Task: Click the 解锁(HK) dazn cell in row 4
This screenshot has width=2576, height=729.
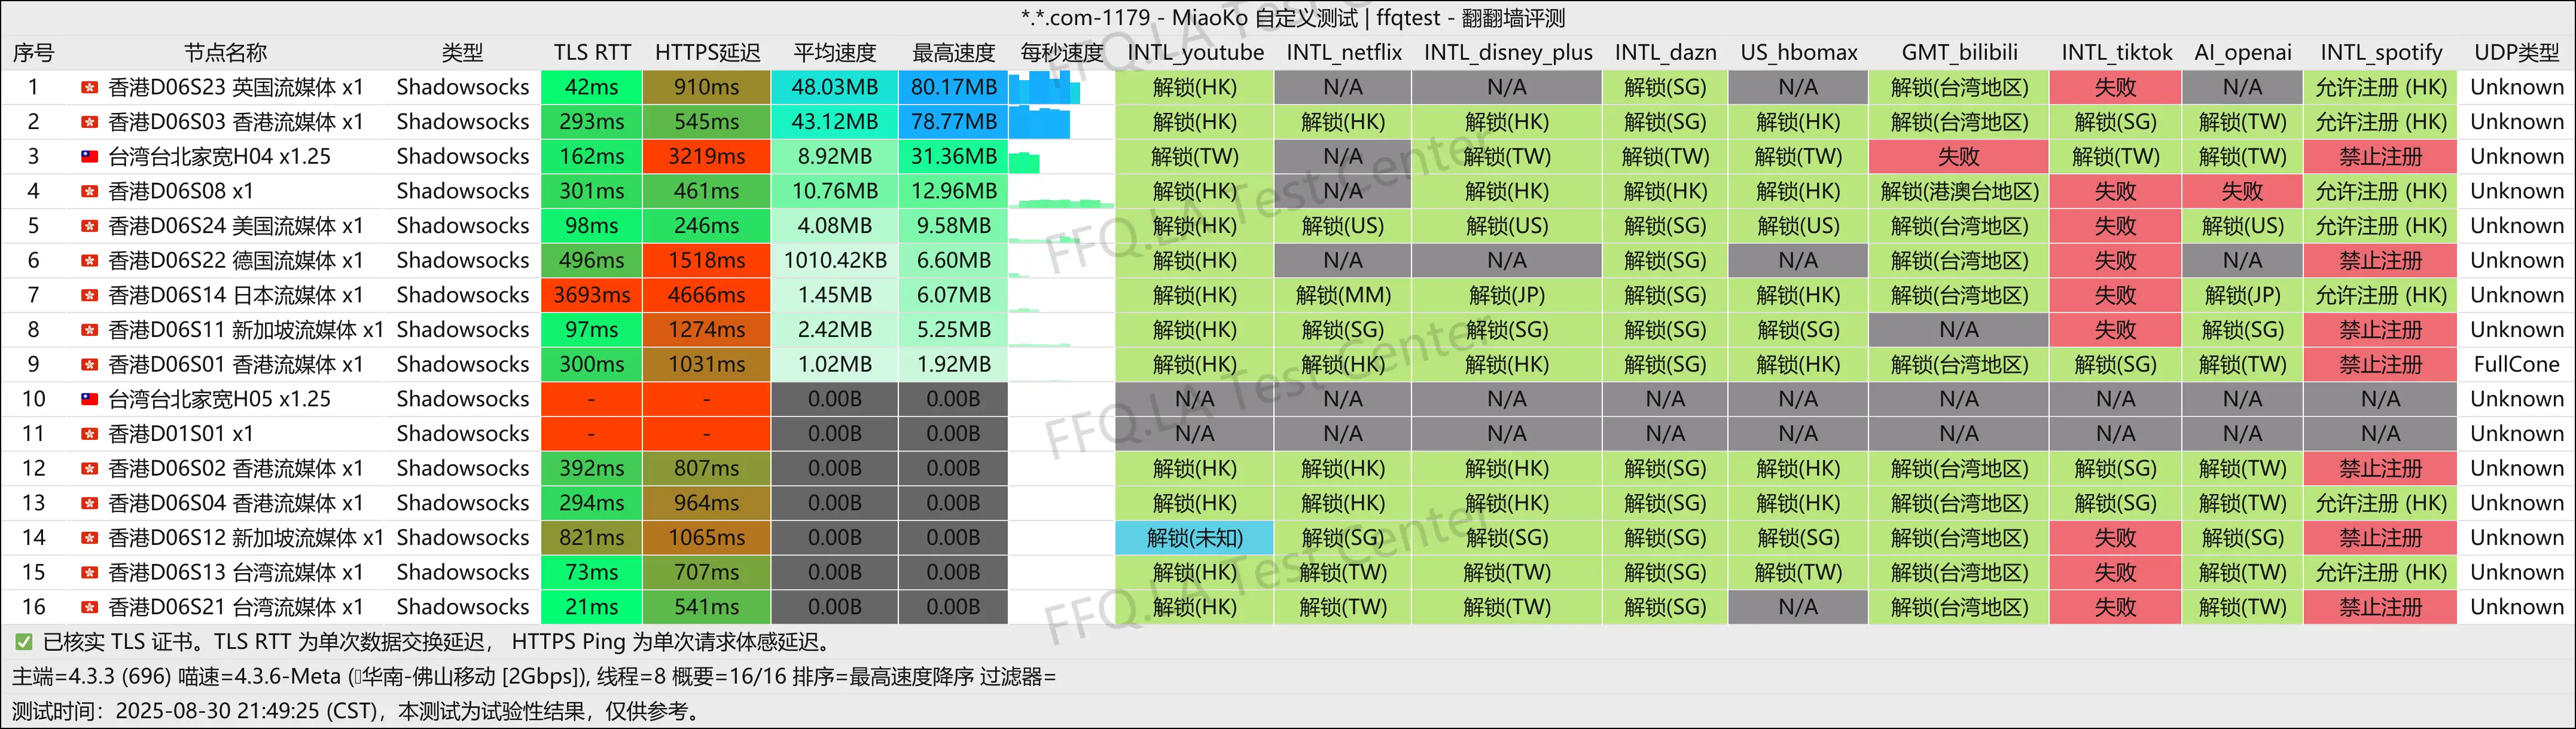Action: [x=1665, y=192]
